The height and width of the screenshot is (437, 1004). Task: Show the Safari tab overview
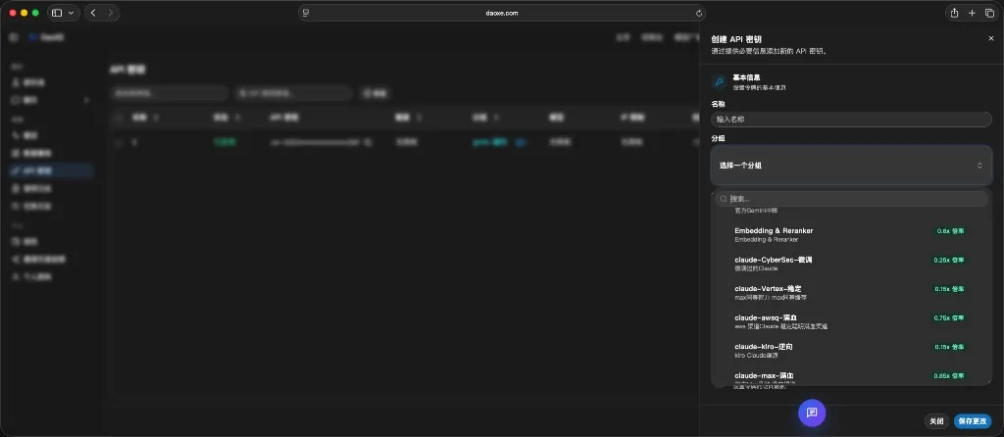tap(989, 13)
